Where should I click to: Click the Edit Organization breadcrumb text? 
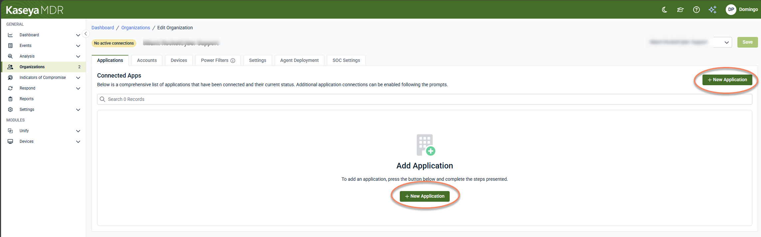coord(175,28)
